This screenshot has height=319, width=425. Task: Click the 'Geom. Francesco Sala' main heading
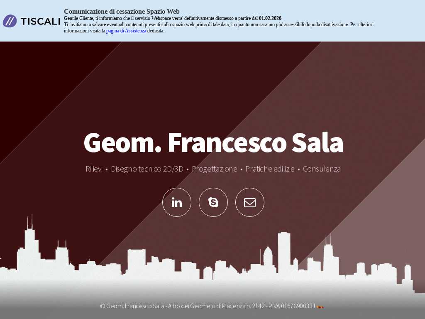coord(213,142)
